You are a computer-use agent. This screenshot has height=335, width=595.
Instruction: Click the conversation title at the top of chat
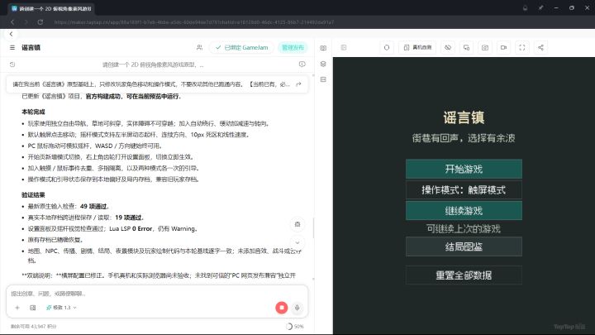pos(153,65)
